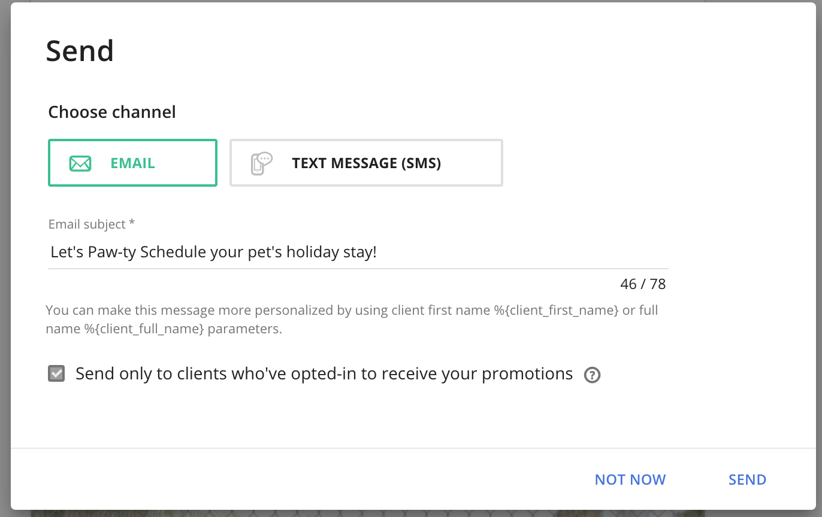
Task: Open the question mark help tooltip icon
Action: (592, 375)
